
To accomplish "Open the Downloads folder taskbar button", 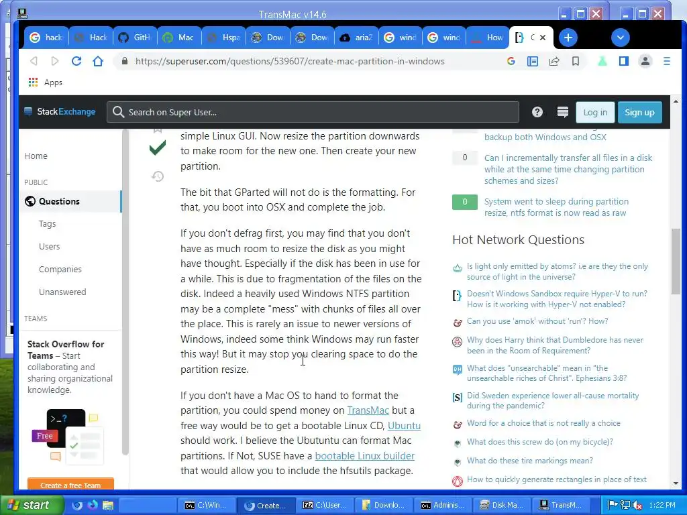I will pyautogui.click(x=384, y=505).
